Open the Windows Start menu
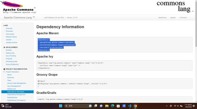Image resolution: width=197 pixels, height=109 pixels. (61, 106)
